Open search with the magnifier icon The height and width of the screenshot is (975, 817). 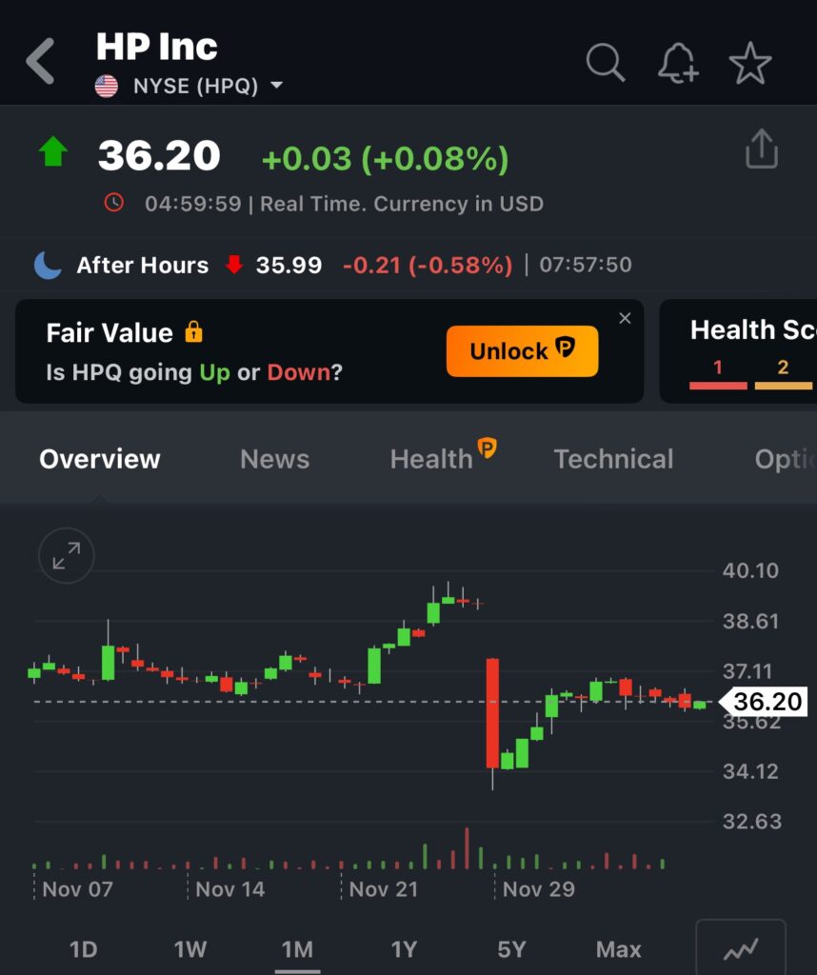tap(605, 64)
